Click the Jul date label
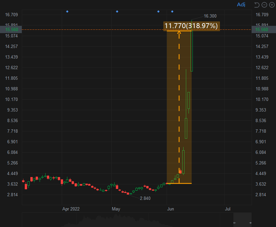The width and height of the screenshot is (276, 227). point(227,209)
